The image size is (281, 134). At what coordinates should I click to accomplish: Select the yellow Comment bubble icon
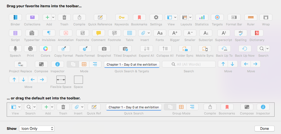(99, 33)
